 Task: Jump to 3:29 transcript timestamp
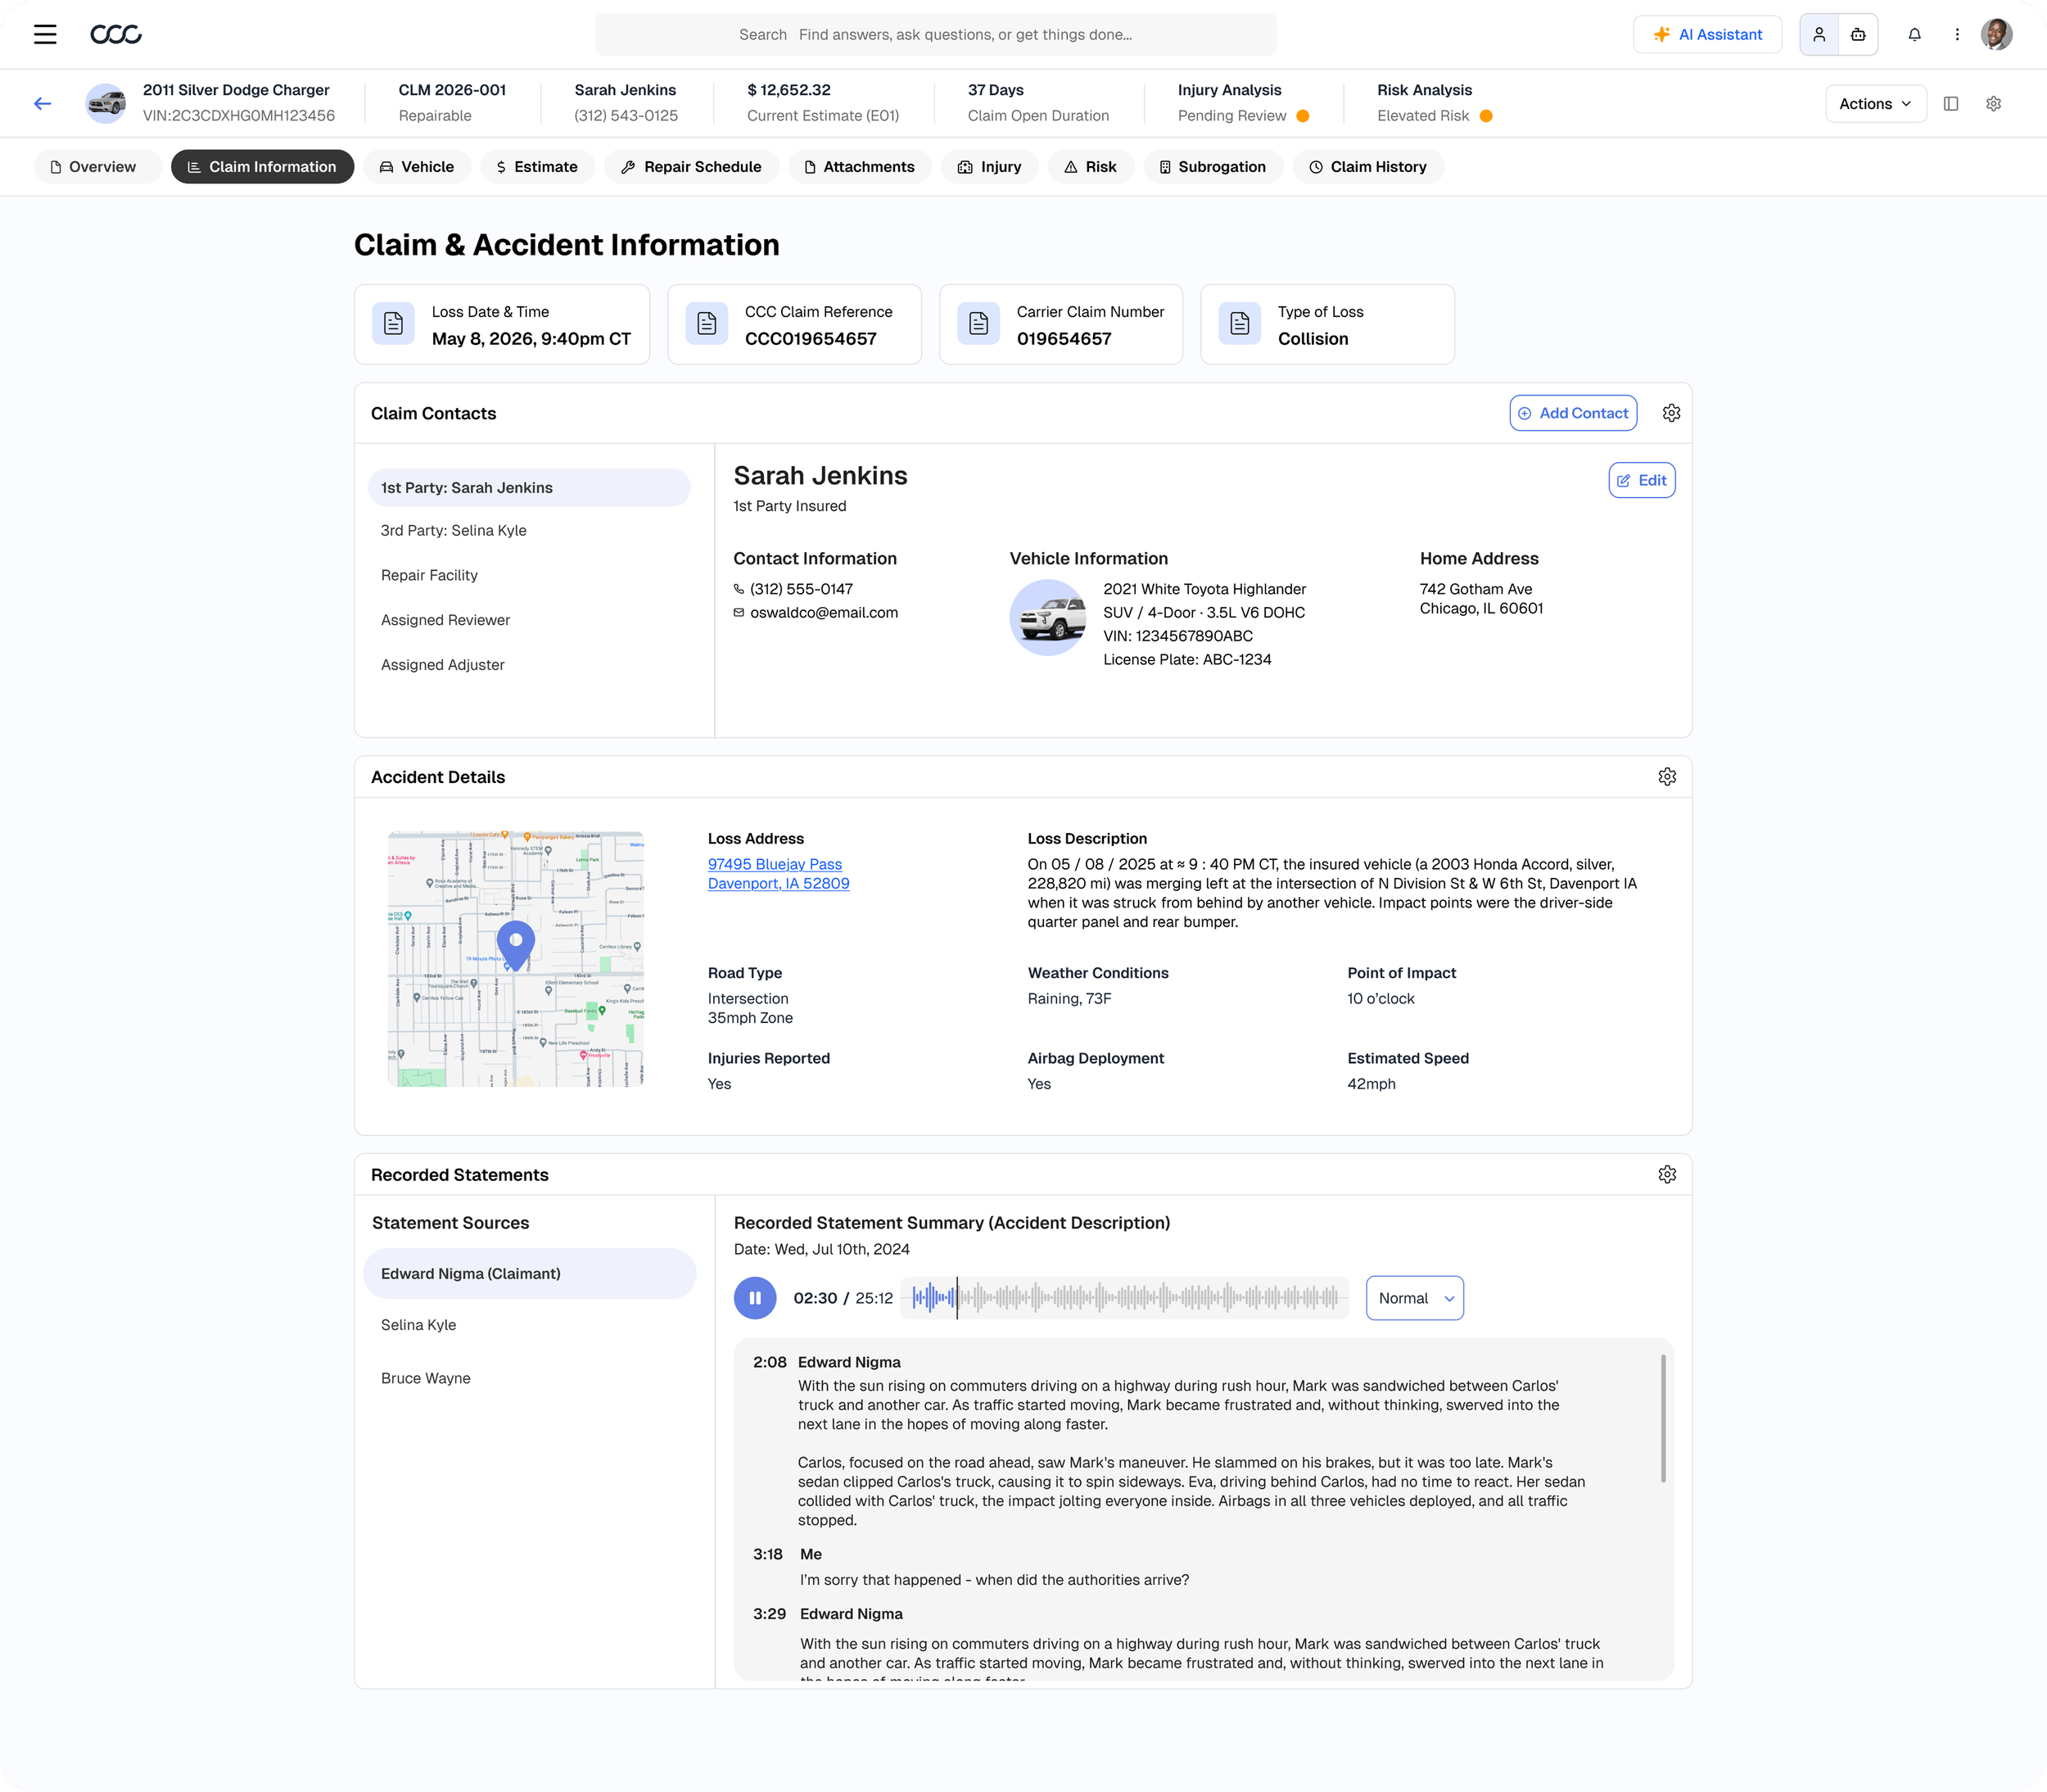pyautogui.click(x=770, y=1613)
